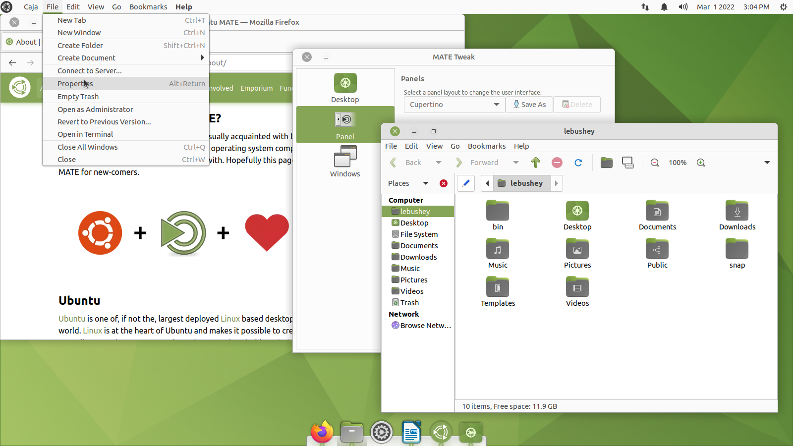
Task: Expand the view options dropdown at toolbar right
Action: 767,163
